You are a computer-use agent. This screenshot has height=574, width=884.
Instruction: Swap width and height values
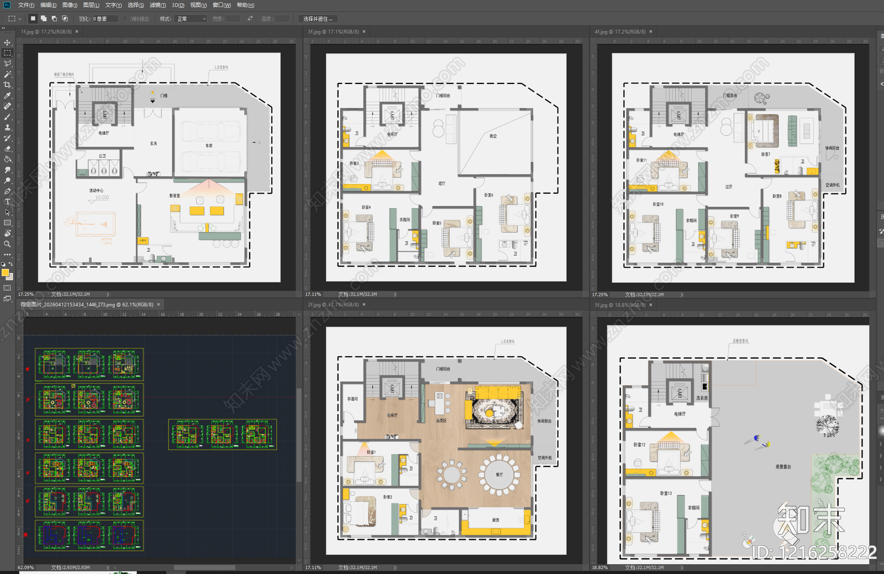(x=250, y=19)
